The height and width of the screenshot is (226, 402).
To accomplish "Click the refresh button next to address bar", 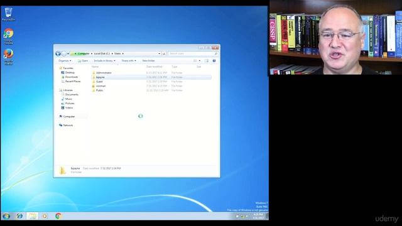I will 164,53.
